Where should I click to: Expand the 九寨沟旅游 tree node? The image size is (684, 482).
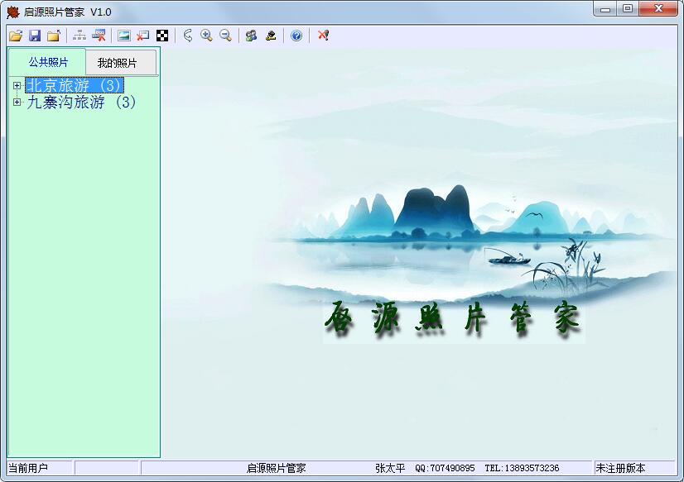17,103
